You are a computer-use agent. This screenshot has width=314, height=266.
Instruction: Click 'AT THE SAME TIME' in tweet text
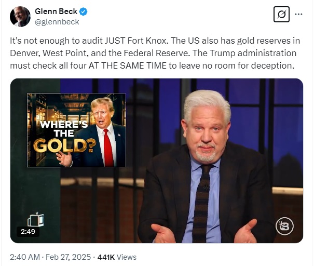pyautogui.click(x=127, y=65)
